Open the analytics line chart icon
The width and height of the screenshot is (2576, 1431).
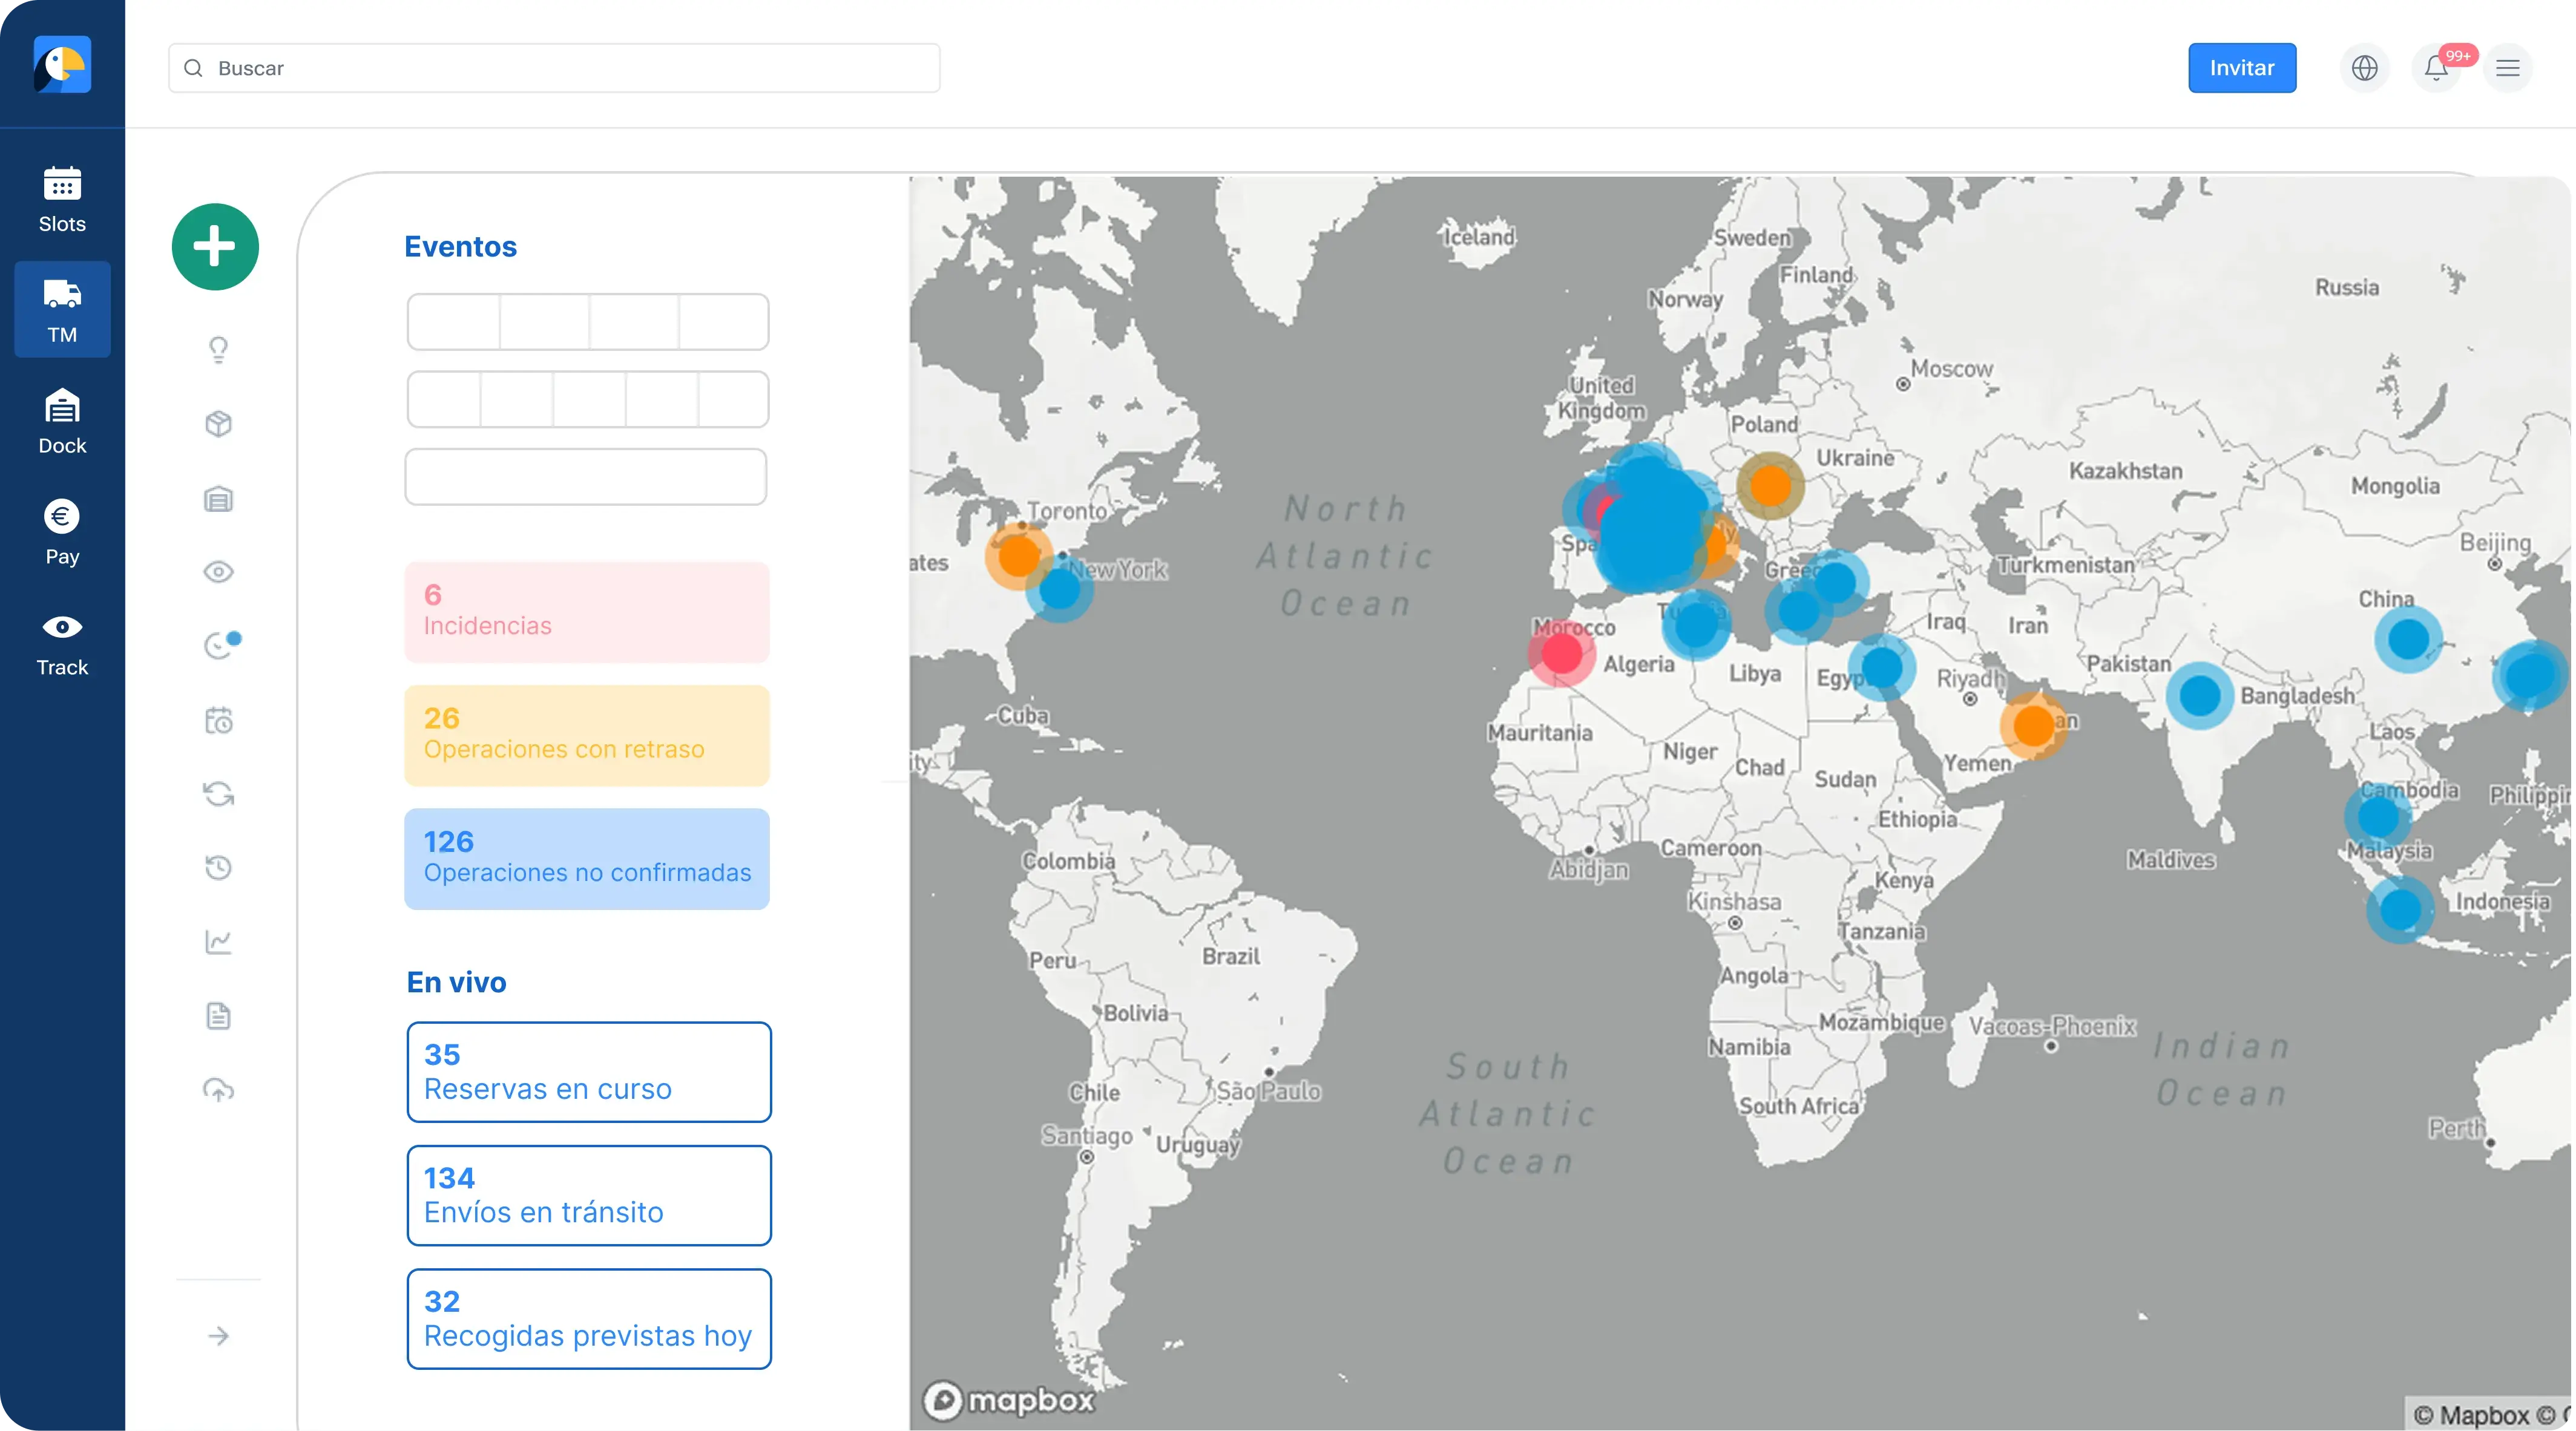(218, 941)
